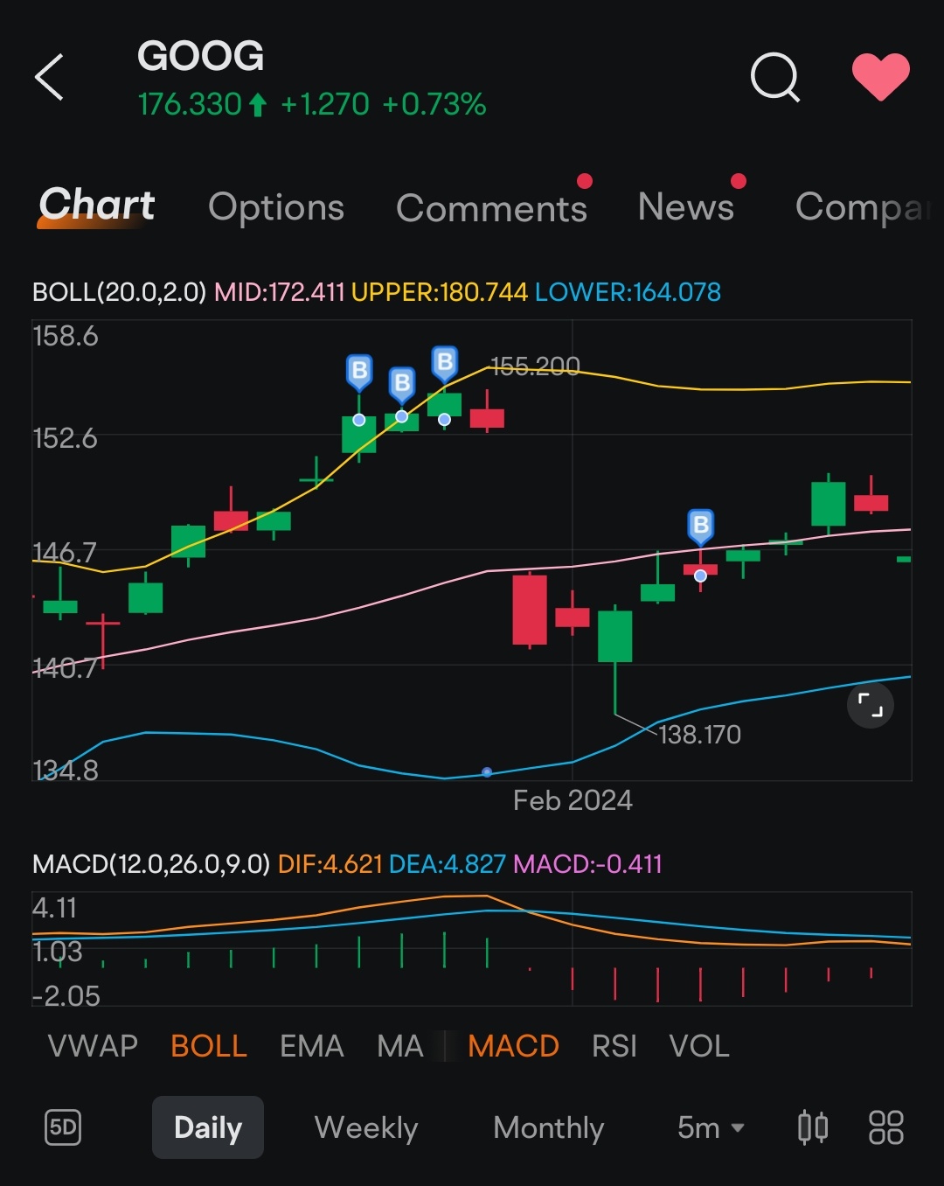Toggle the EMA overlay
Viewport: 944px width, 1186px height.
311,1045
